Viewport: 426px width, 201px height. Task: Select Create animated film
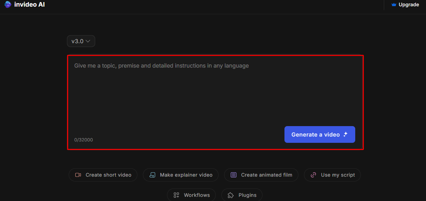pyautogui.click(x=261, y=175)
